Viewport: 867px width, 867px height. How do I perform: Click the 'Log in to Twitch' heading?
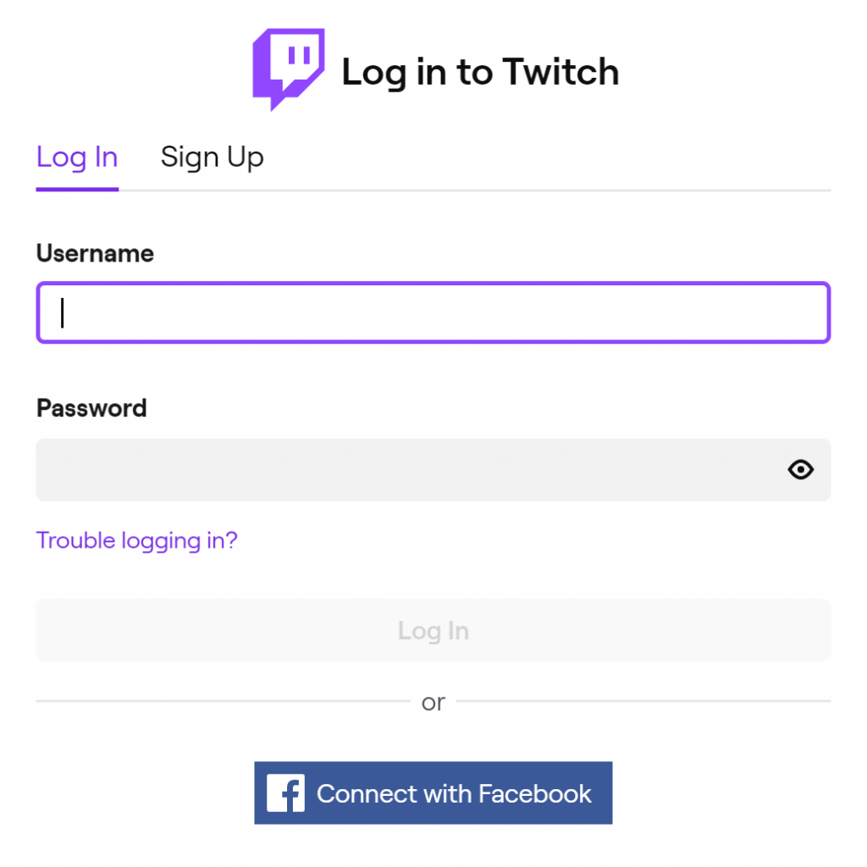[479, 72]
